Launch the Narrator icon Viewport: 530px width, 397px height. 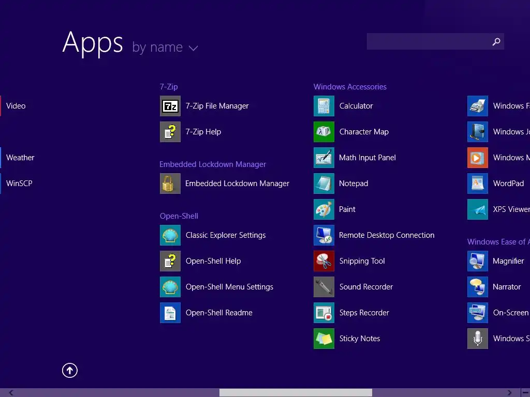pos(478,286)
